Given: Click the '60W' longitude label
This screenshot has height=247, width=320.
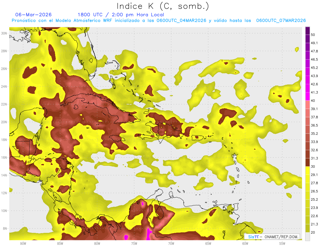Looking at the screenshot, I should click(x=245, y=244).
